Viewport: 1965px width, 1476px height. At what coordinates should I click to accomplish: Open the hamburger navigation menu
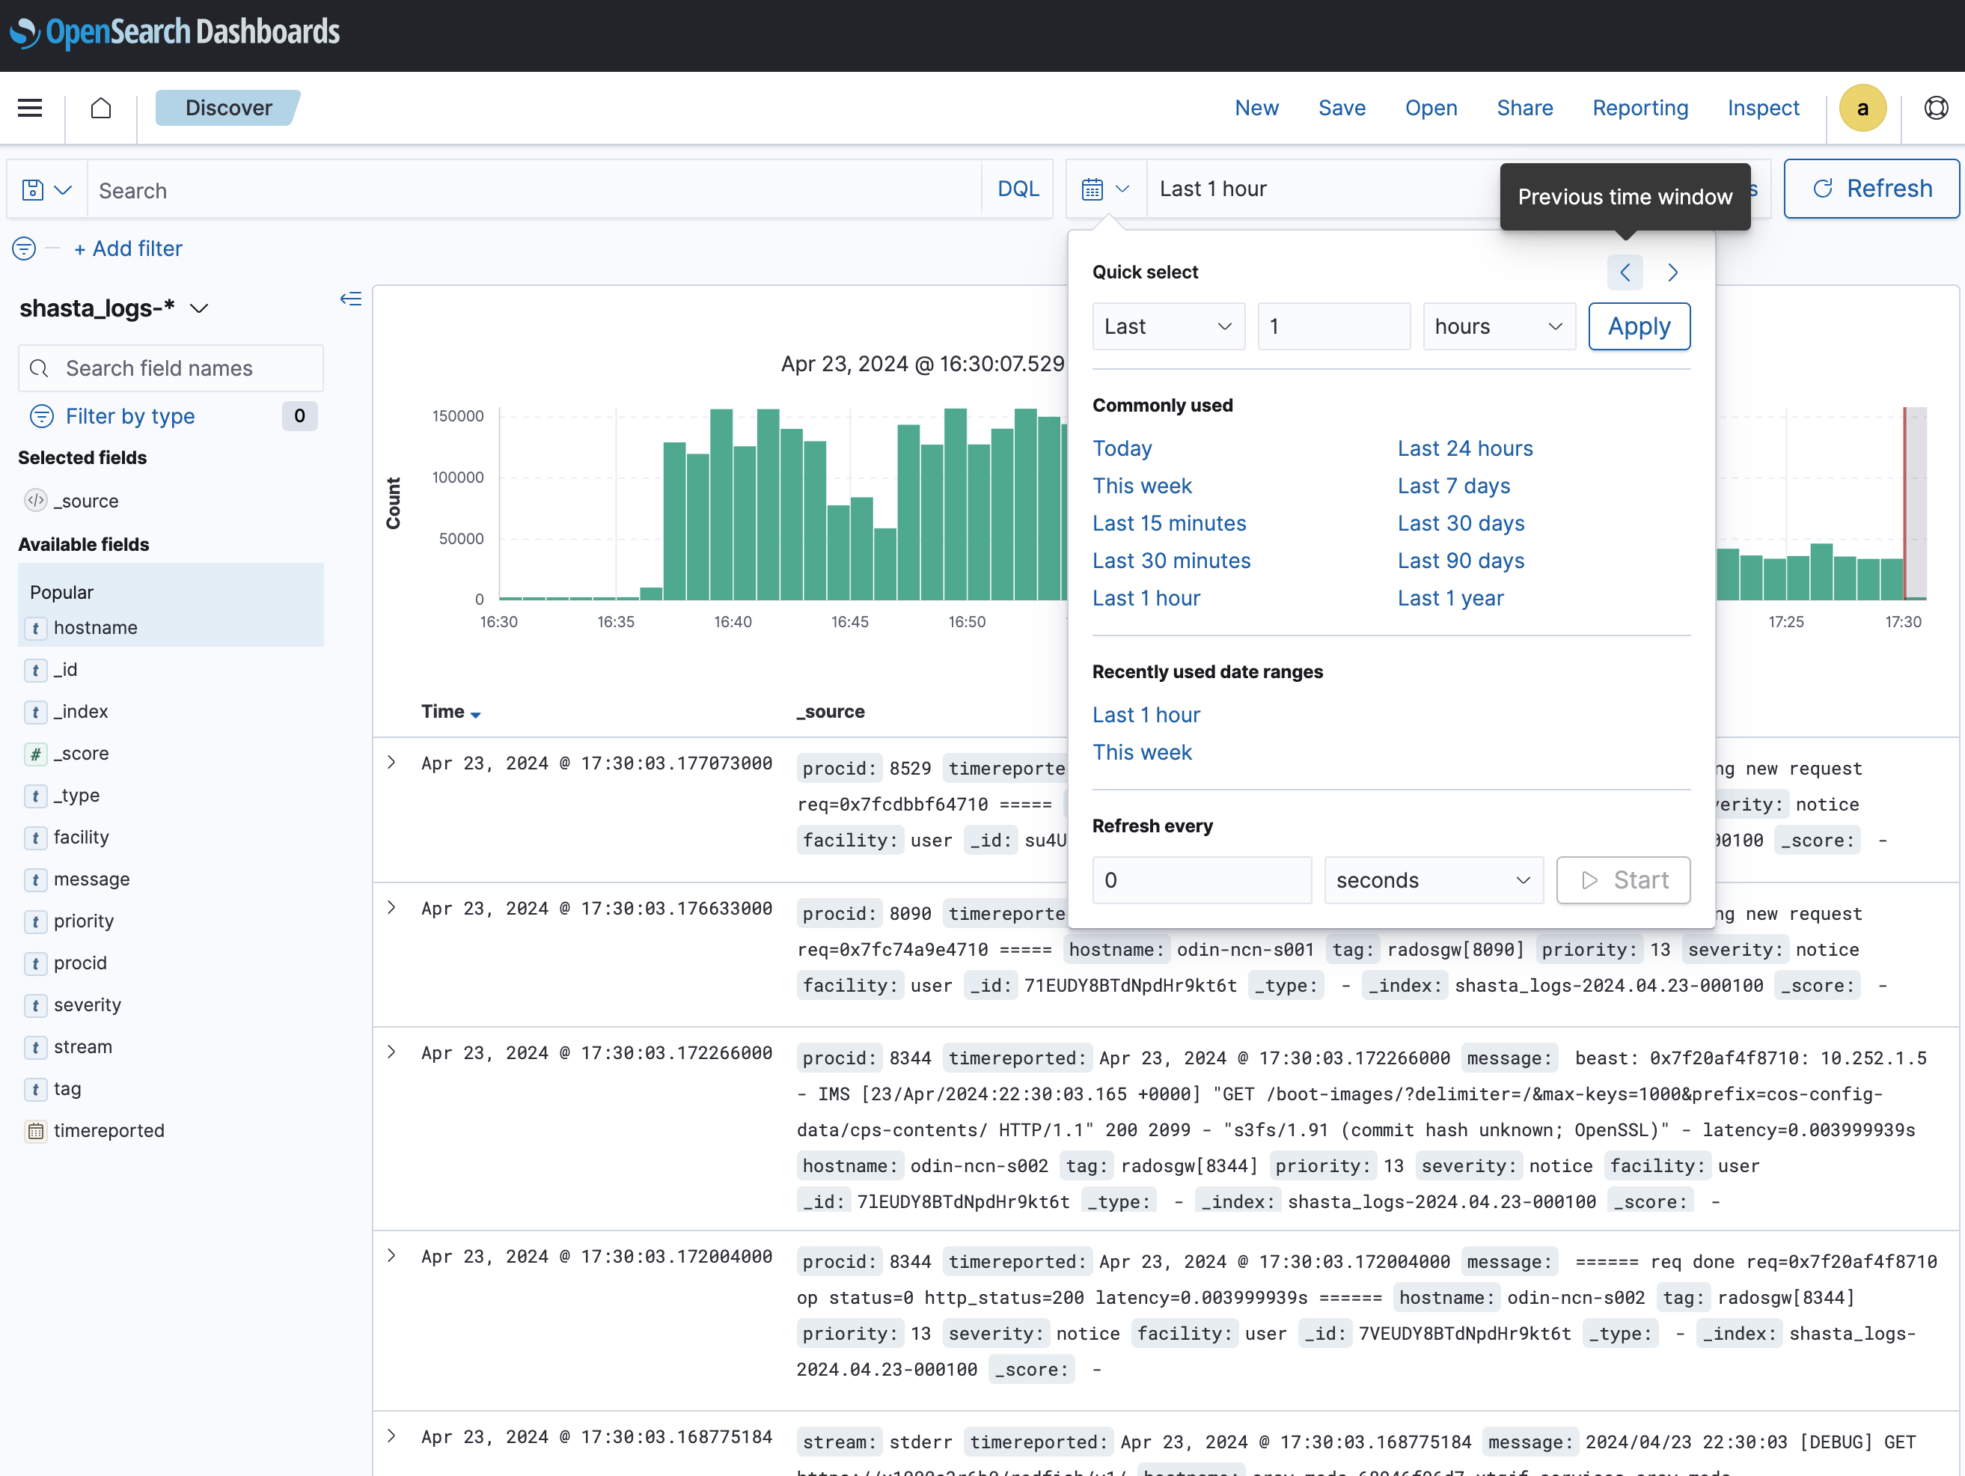(x=30, y=108)
